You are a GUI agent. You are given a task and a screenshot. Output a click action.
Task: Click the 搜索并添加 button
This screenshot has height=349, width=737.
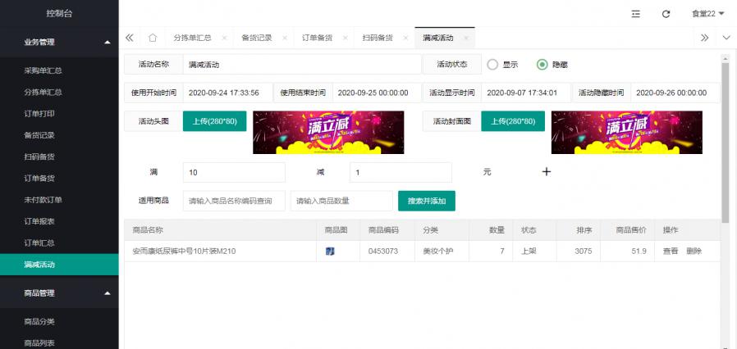click(426, 201)
